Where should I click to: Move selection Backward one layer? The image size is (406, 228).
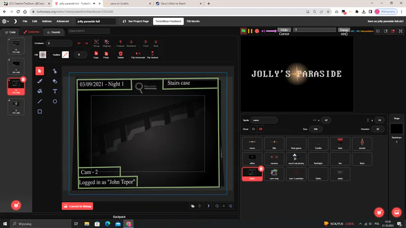click(x=132, y=43)
